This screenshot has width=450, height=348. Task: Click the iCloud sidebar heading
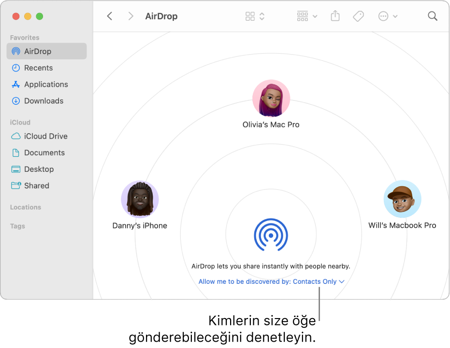pyautogui.click(x=20, y=123)
